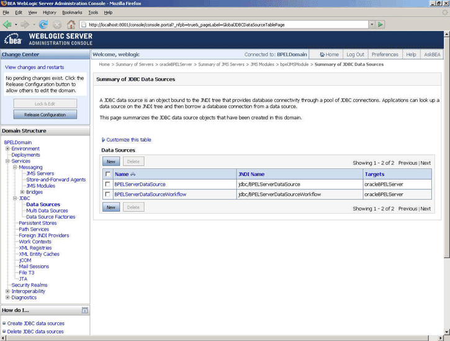Check the BPELServerDataSource row checkbox
The height and width of the screenshot is (341, 450).
coord(107,184)
